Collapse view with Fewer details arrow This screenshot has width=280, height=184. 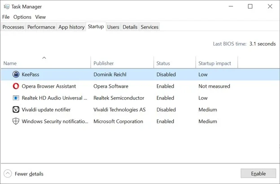point(8,174)
